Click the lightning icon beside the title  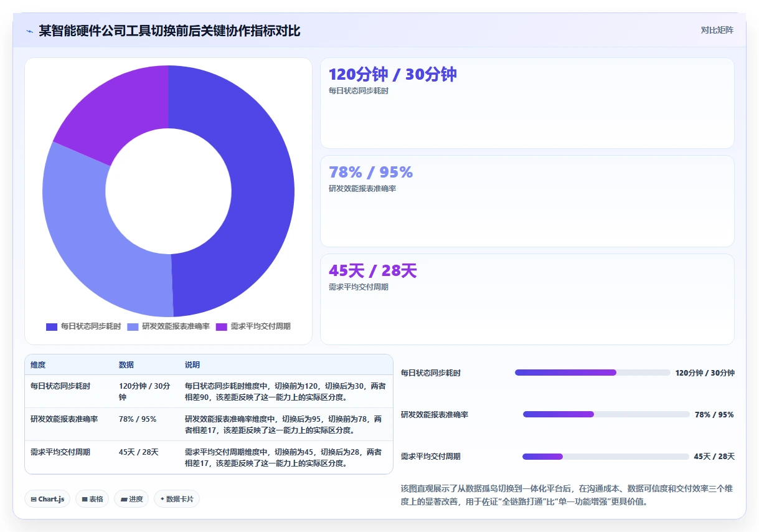[30, 31]
